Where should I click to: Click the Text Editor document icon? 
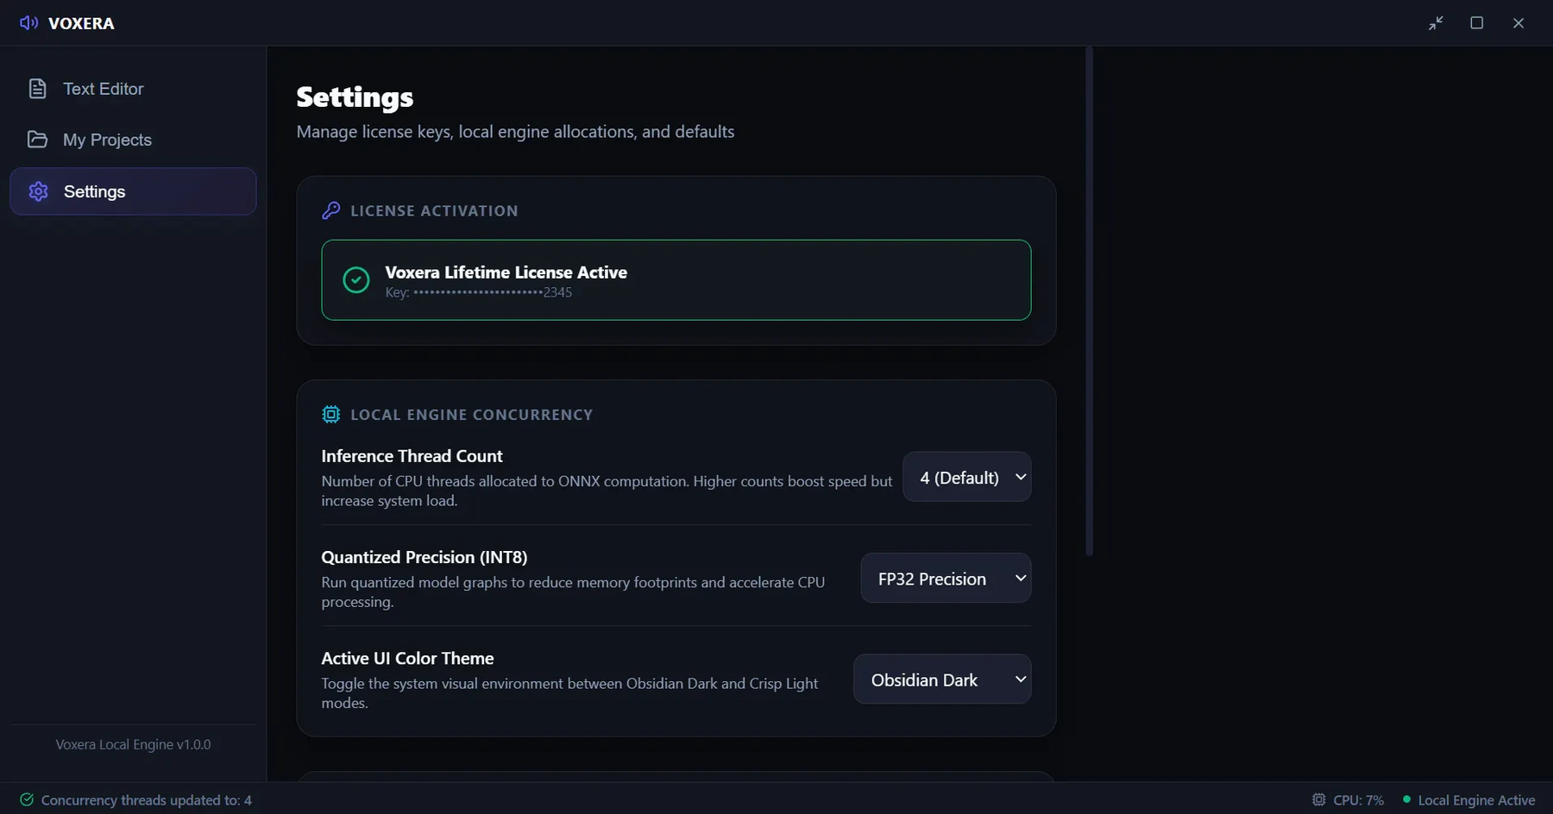(37, 89)
